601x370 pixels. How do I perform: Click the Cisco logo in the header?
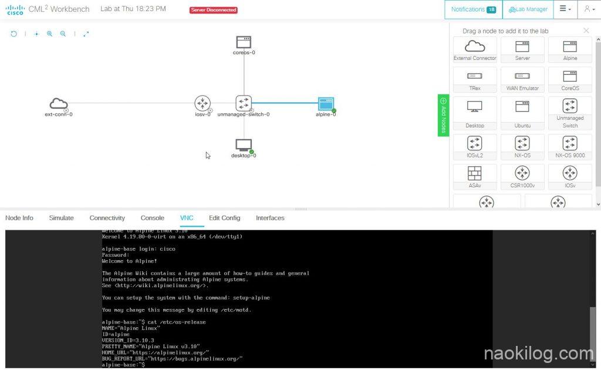click(15, 9)
